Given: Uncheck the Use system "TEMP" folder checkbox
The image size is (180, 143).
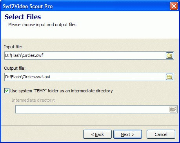Looking at the screenshot, I should [7, 91].
